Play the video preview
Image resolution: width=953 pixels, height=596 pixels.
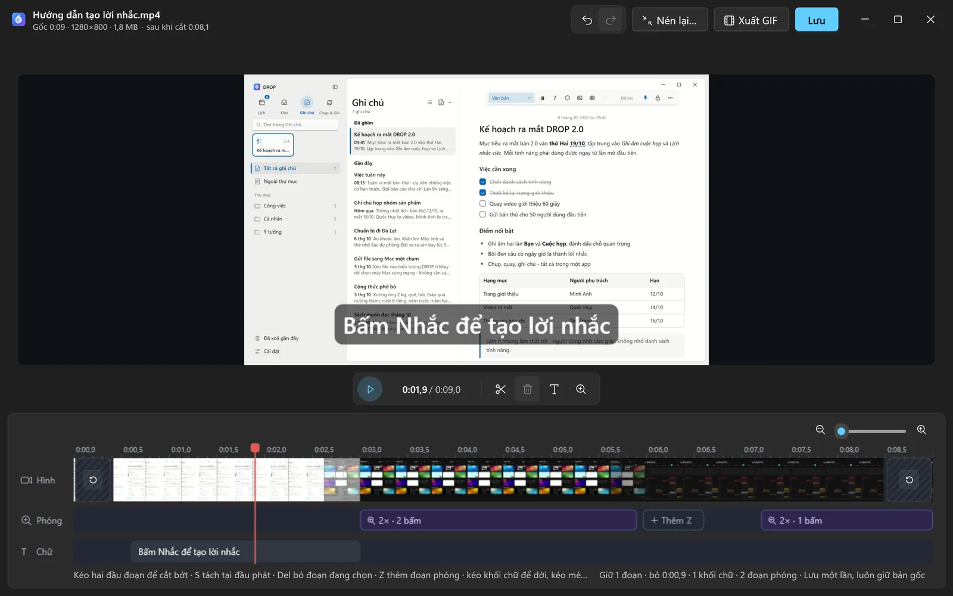pyautogui.click(x=370, y=389)
